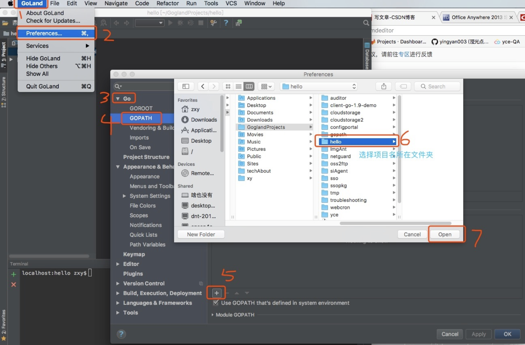525x345 pixels.
Task: Click the Help question mark toolbar icon
Action: [x=226, y=23]
